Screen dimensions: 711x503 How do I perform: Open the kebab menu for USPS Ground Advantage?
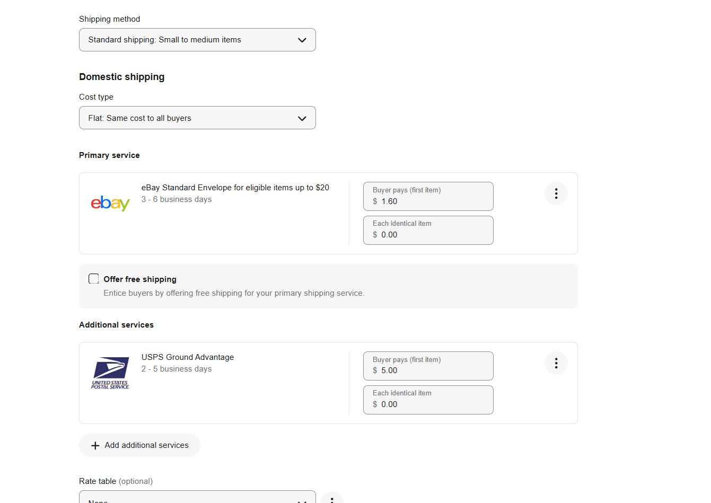(556, 363)
